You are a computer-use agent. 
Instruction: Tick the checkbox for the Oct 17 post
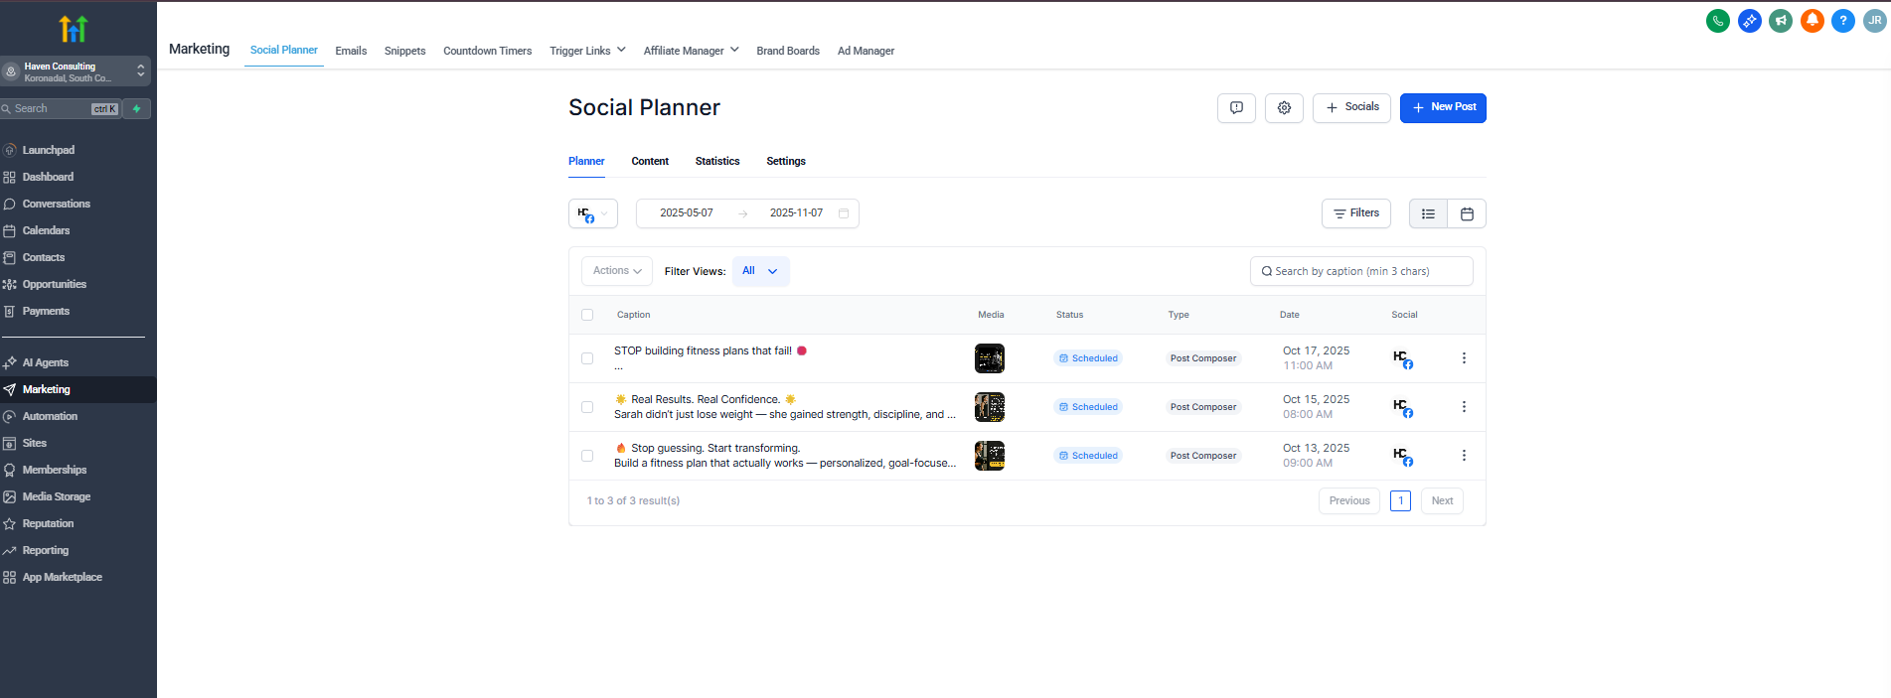point(587,358)
